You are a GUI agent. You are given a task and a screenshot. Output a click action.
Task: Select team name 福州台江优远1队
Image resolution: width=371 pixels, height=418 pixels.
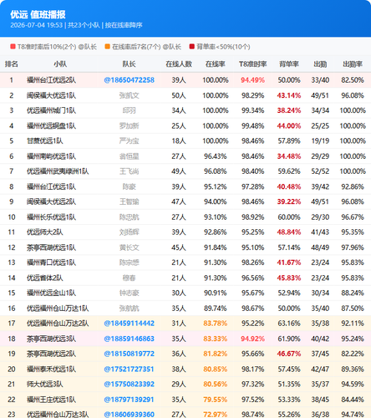51,186
